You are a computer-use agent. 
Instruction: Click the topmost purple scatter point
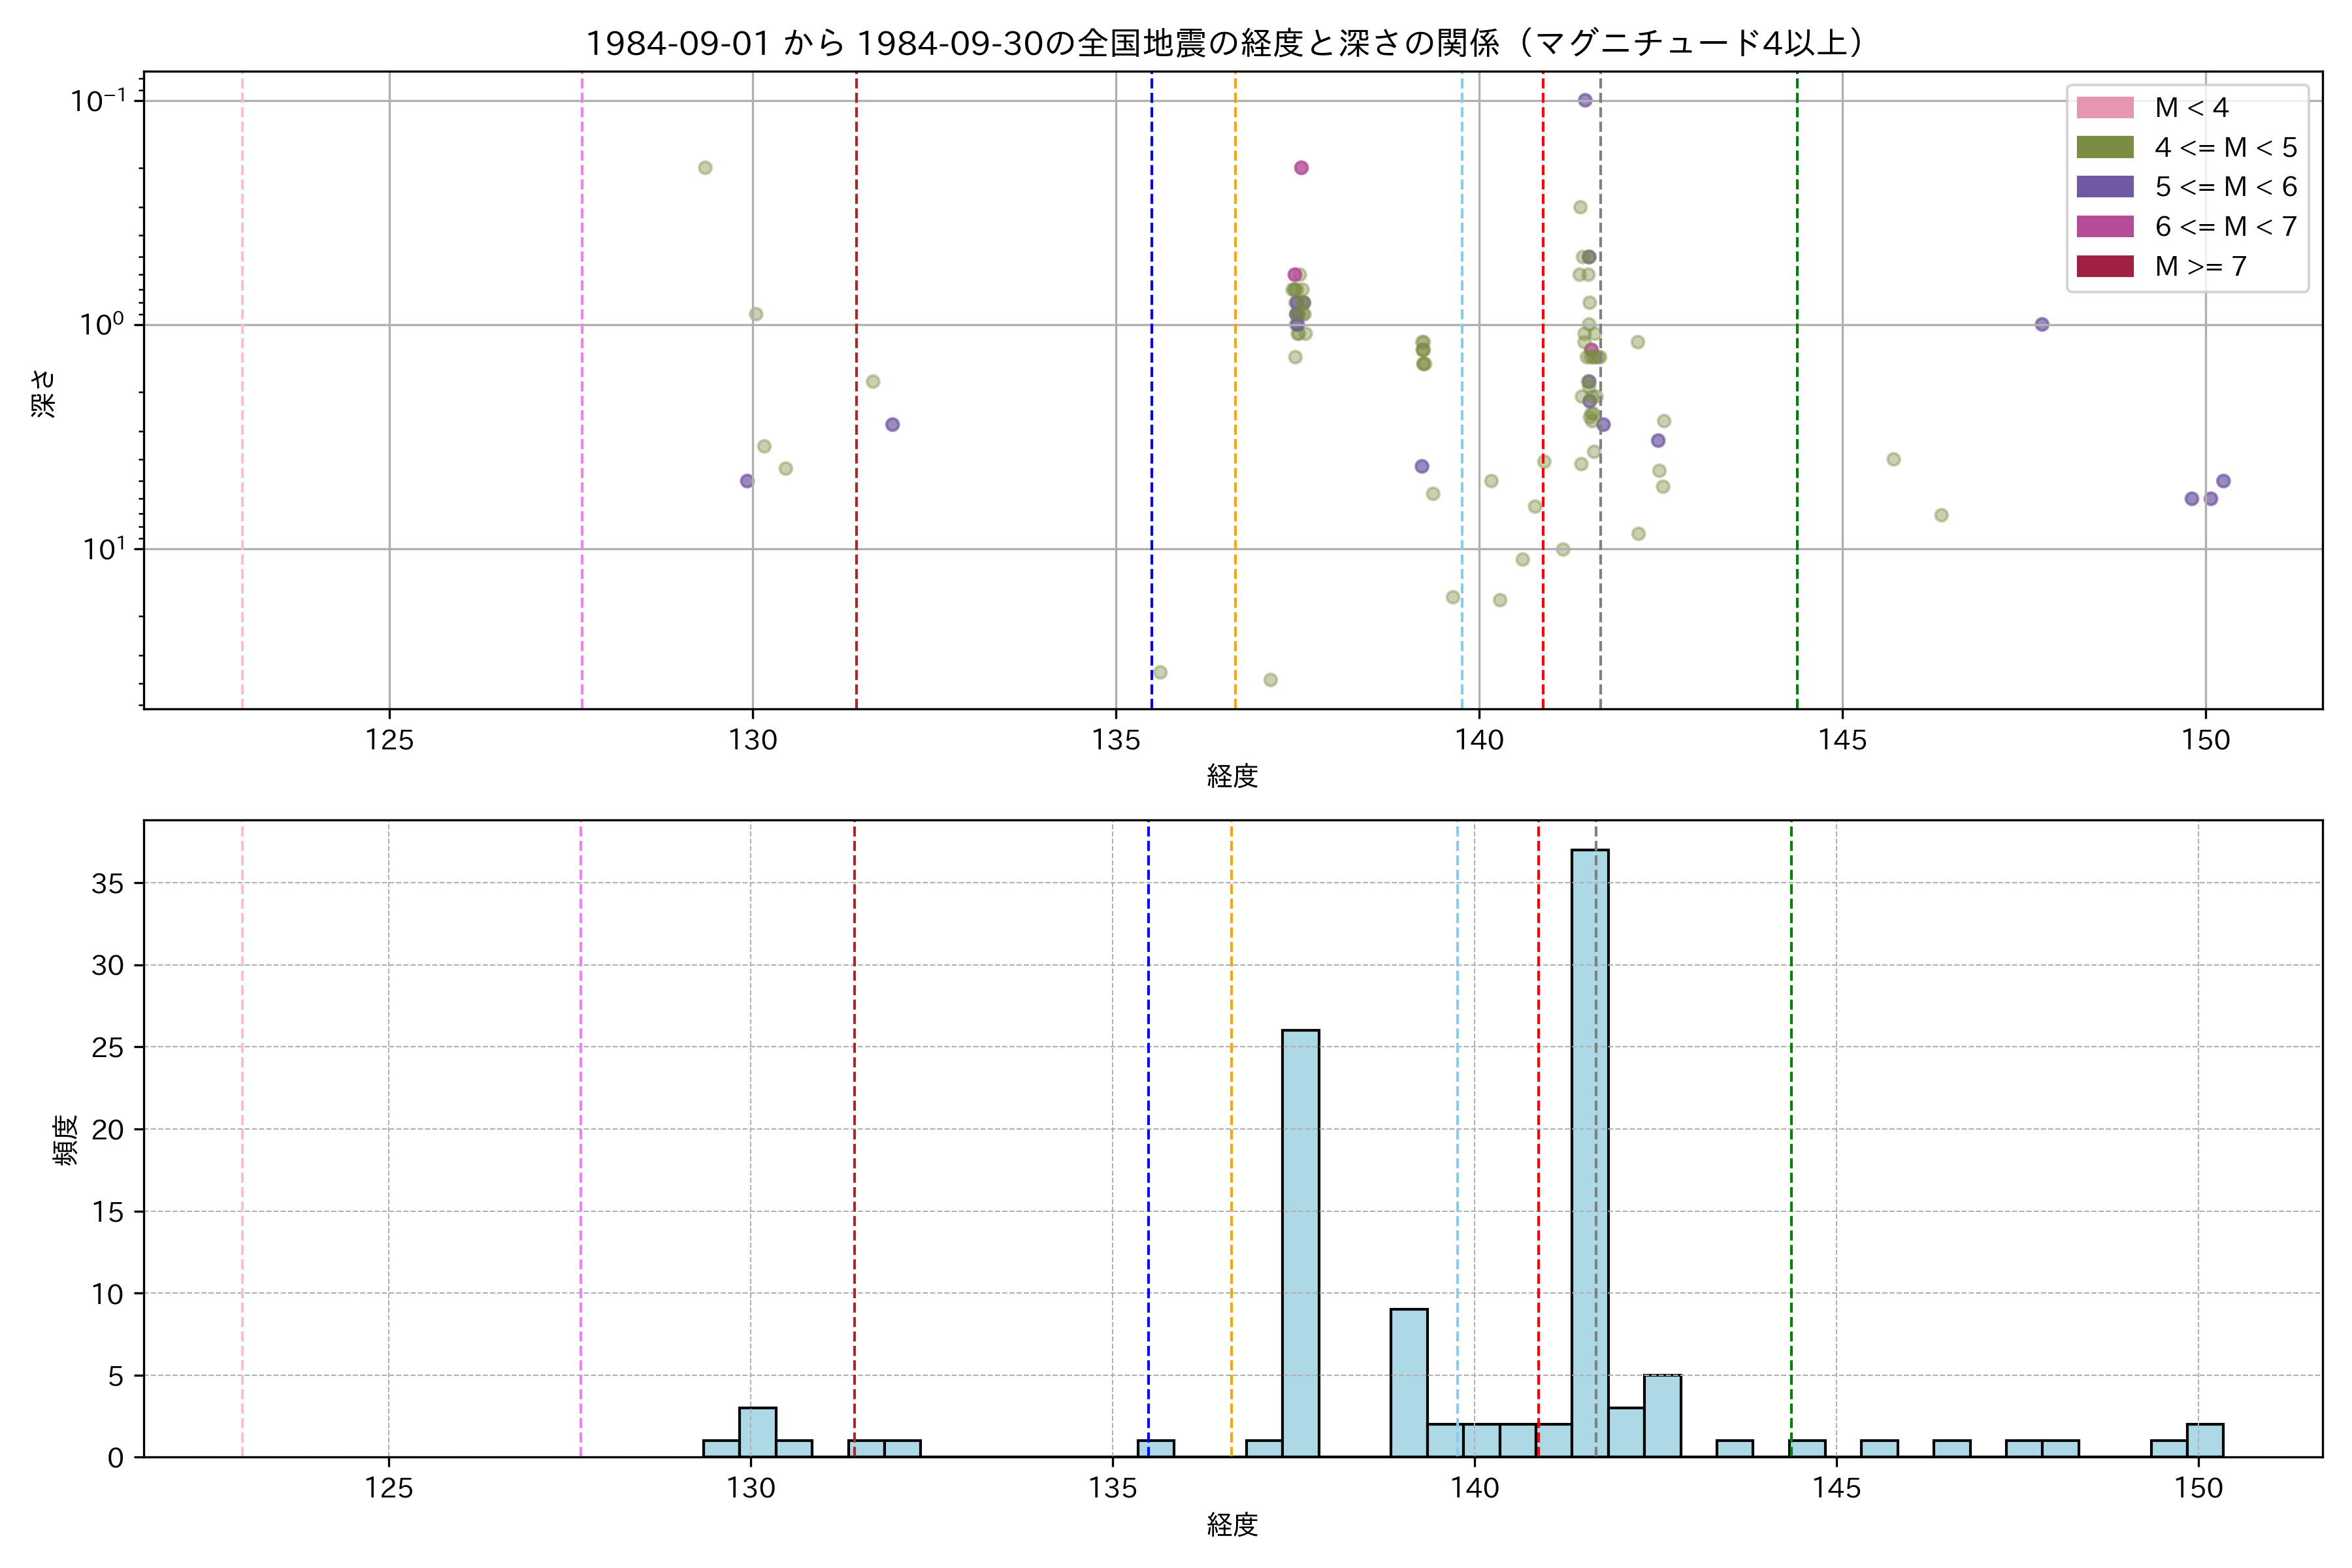pyautogui.click(x=1585, y=100)
